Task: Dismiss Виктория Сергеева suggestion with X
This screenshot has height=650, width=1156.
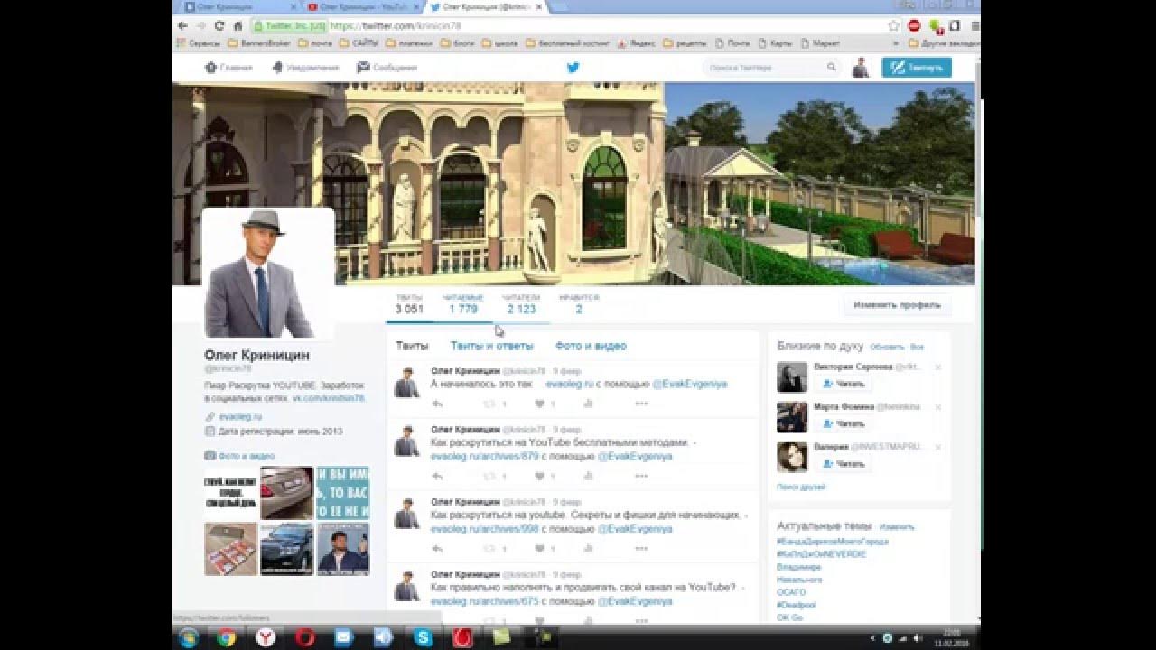Action: click(937, 367)
